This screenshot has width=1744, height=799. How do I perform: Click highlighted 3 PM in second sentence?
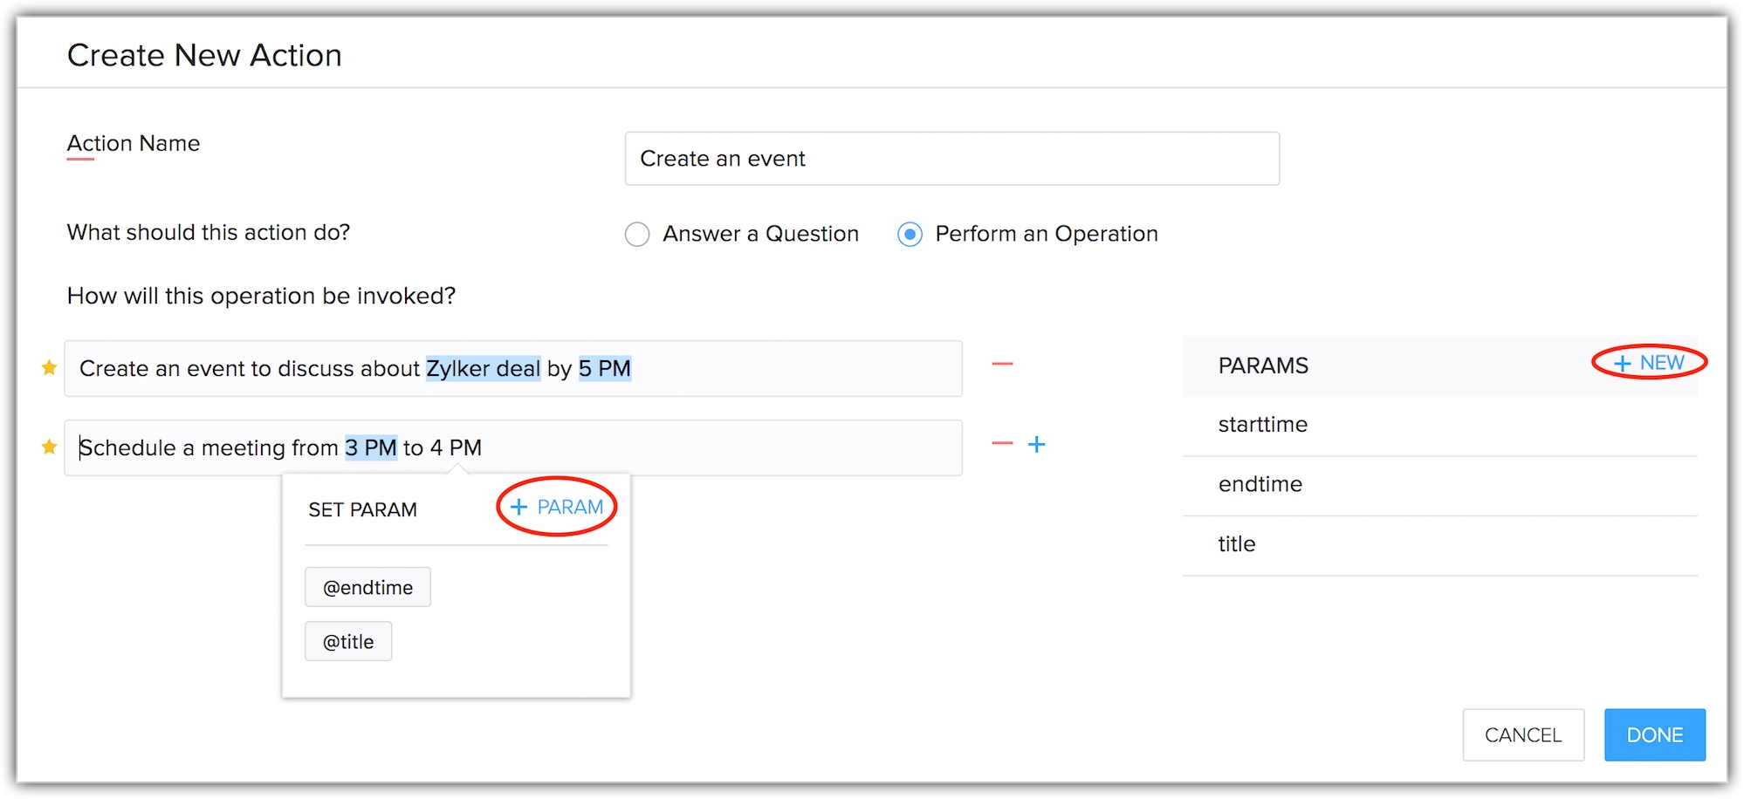371,447
